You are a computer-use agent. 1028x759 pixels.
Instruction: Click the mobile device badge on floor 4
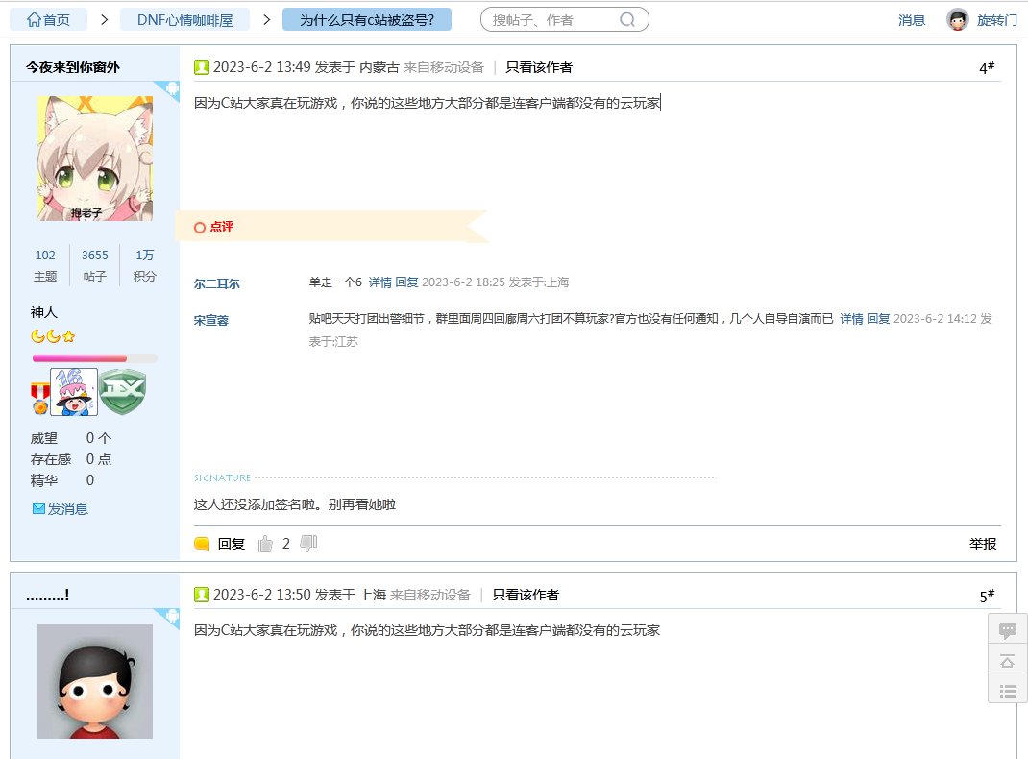(x=170, y=89)
